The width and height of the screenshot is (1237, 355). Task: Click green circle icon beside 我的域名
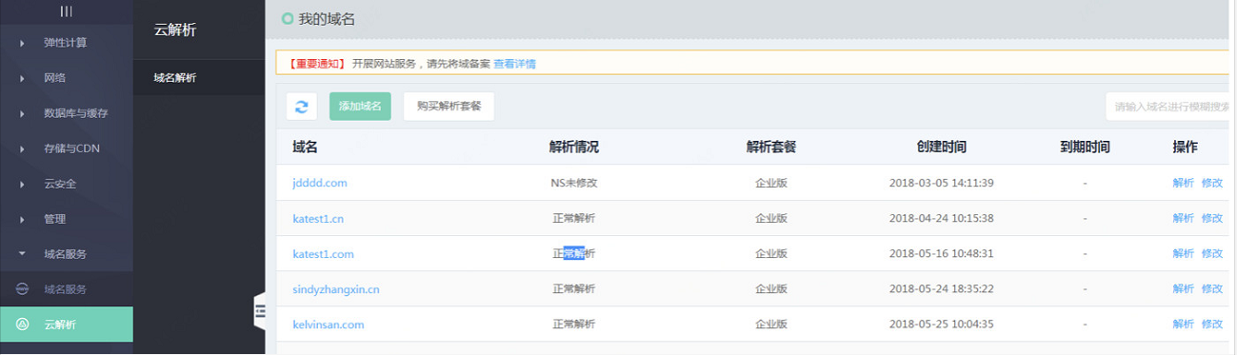pos(287,19)
